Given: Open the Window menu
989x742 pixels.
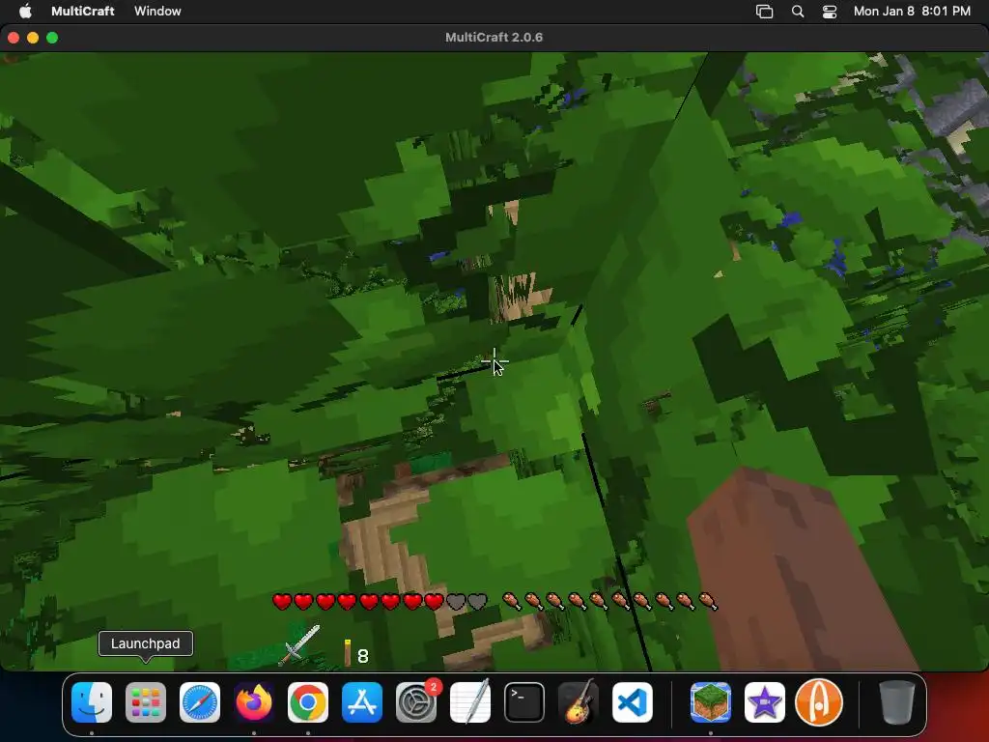Looking at the screenshot, I should [157, 11].
